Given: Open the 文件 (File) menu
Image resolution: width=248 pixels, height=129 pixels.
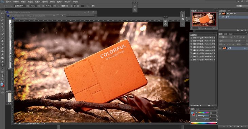Looking at the screenshot, I should [8, 2].
